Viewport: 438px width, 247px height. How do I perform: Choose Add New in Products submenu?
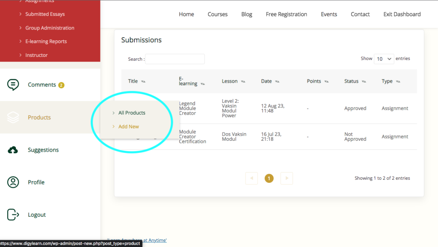[x=128, y=127]
